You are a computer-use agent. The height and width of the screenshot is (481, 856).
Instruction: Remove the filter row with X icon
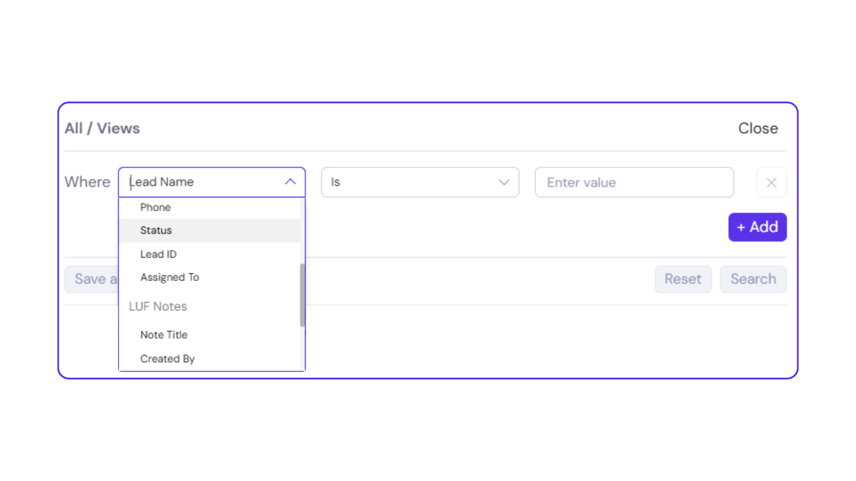tap(771, 183)
